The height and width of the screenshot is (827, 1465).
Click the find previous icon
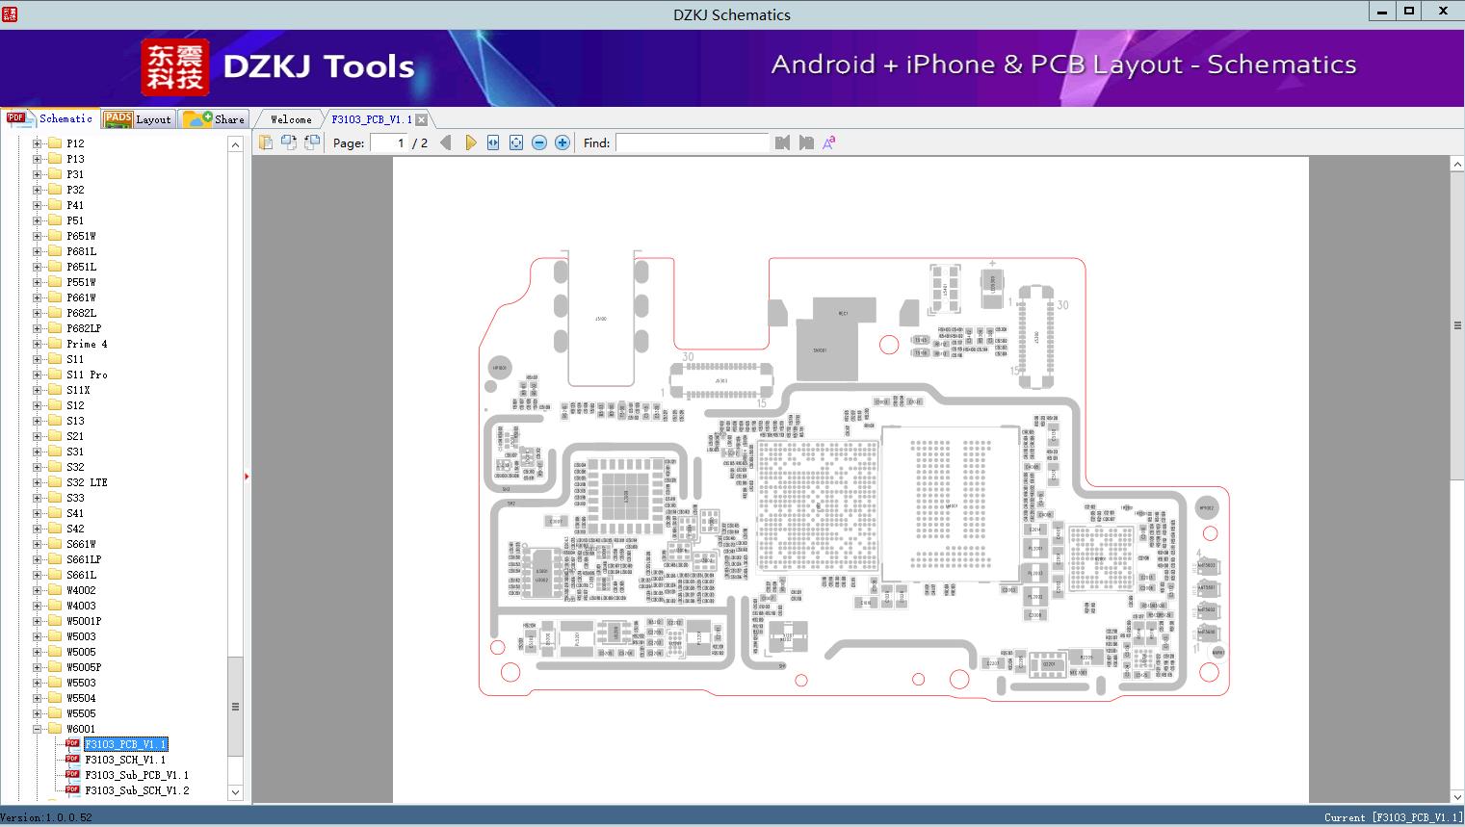coord(782,142)
